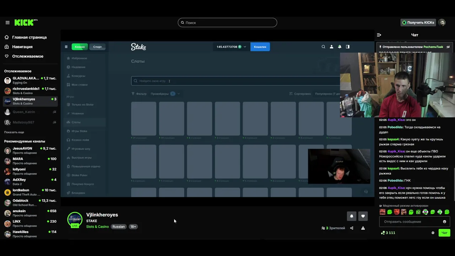Image resolution: width=455 pixels, height=256 pixels.
Task: Click the Медленный режим активирован notice
Action: 403,206
